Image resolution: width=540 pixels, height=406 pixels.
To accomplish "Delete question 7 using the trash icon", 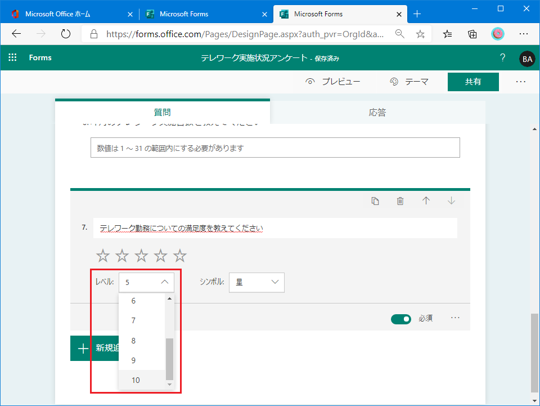I will click(400, 201).
